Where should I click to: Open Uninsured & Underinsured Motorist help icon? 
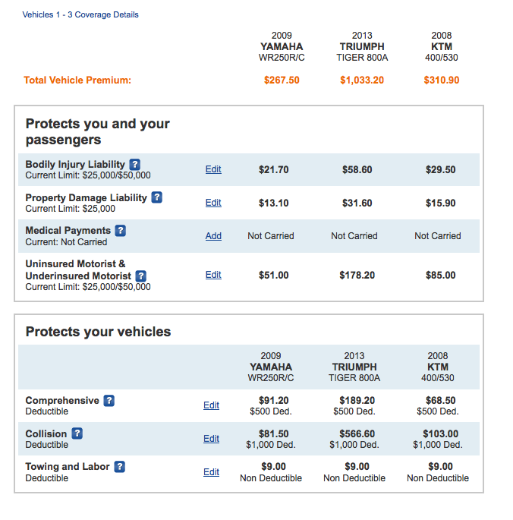point(140,276)
